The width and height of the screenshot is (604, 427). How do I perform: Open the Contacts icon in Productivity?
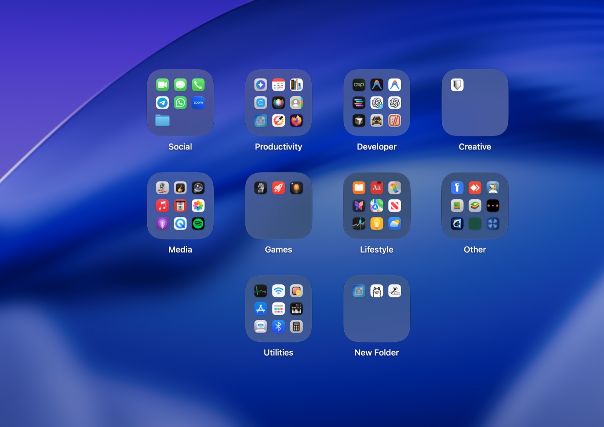click(296, 103)
